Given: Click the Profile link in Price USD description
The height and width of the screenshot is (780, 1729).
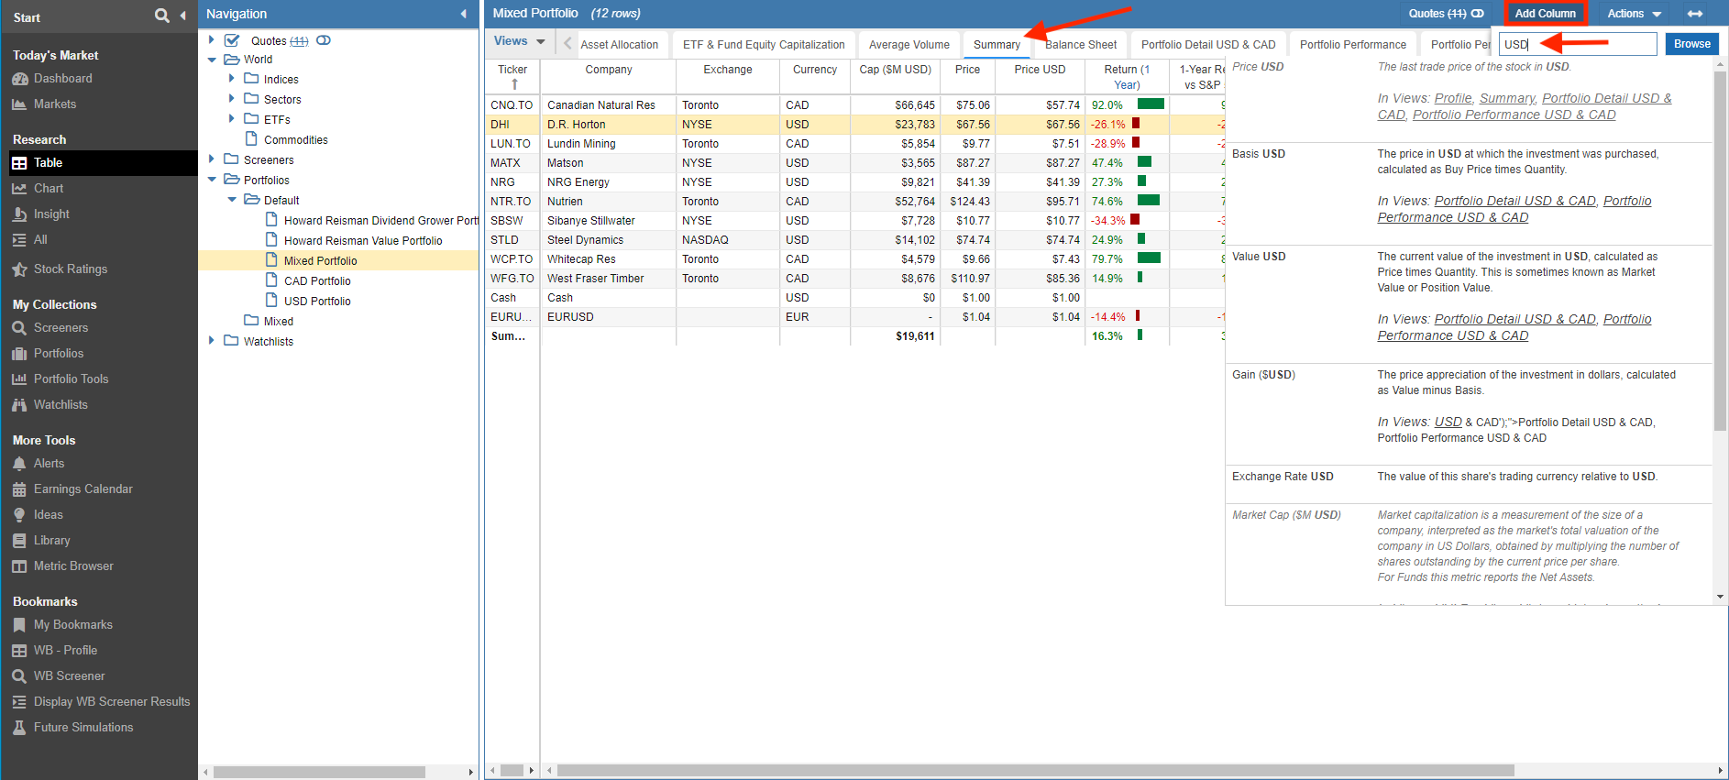Looking at the screenshot, I should tap(1453, 99).
